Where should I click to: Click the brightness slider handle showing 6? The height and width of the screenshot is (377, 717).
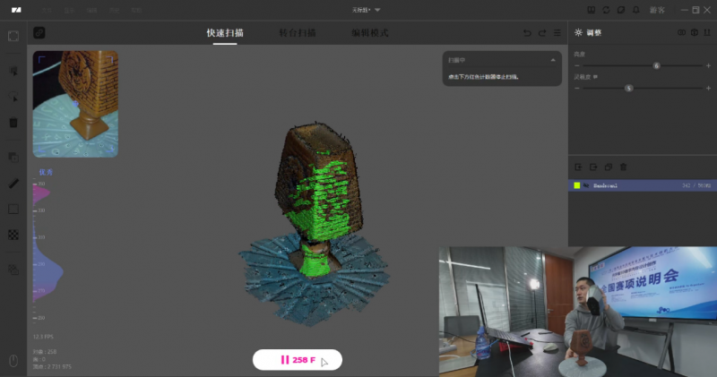click(x=657, y=65)
